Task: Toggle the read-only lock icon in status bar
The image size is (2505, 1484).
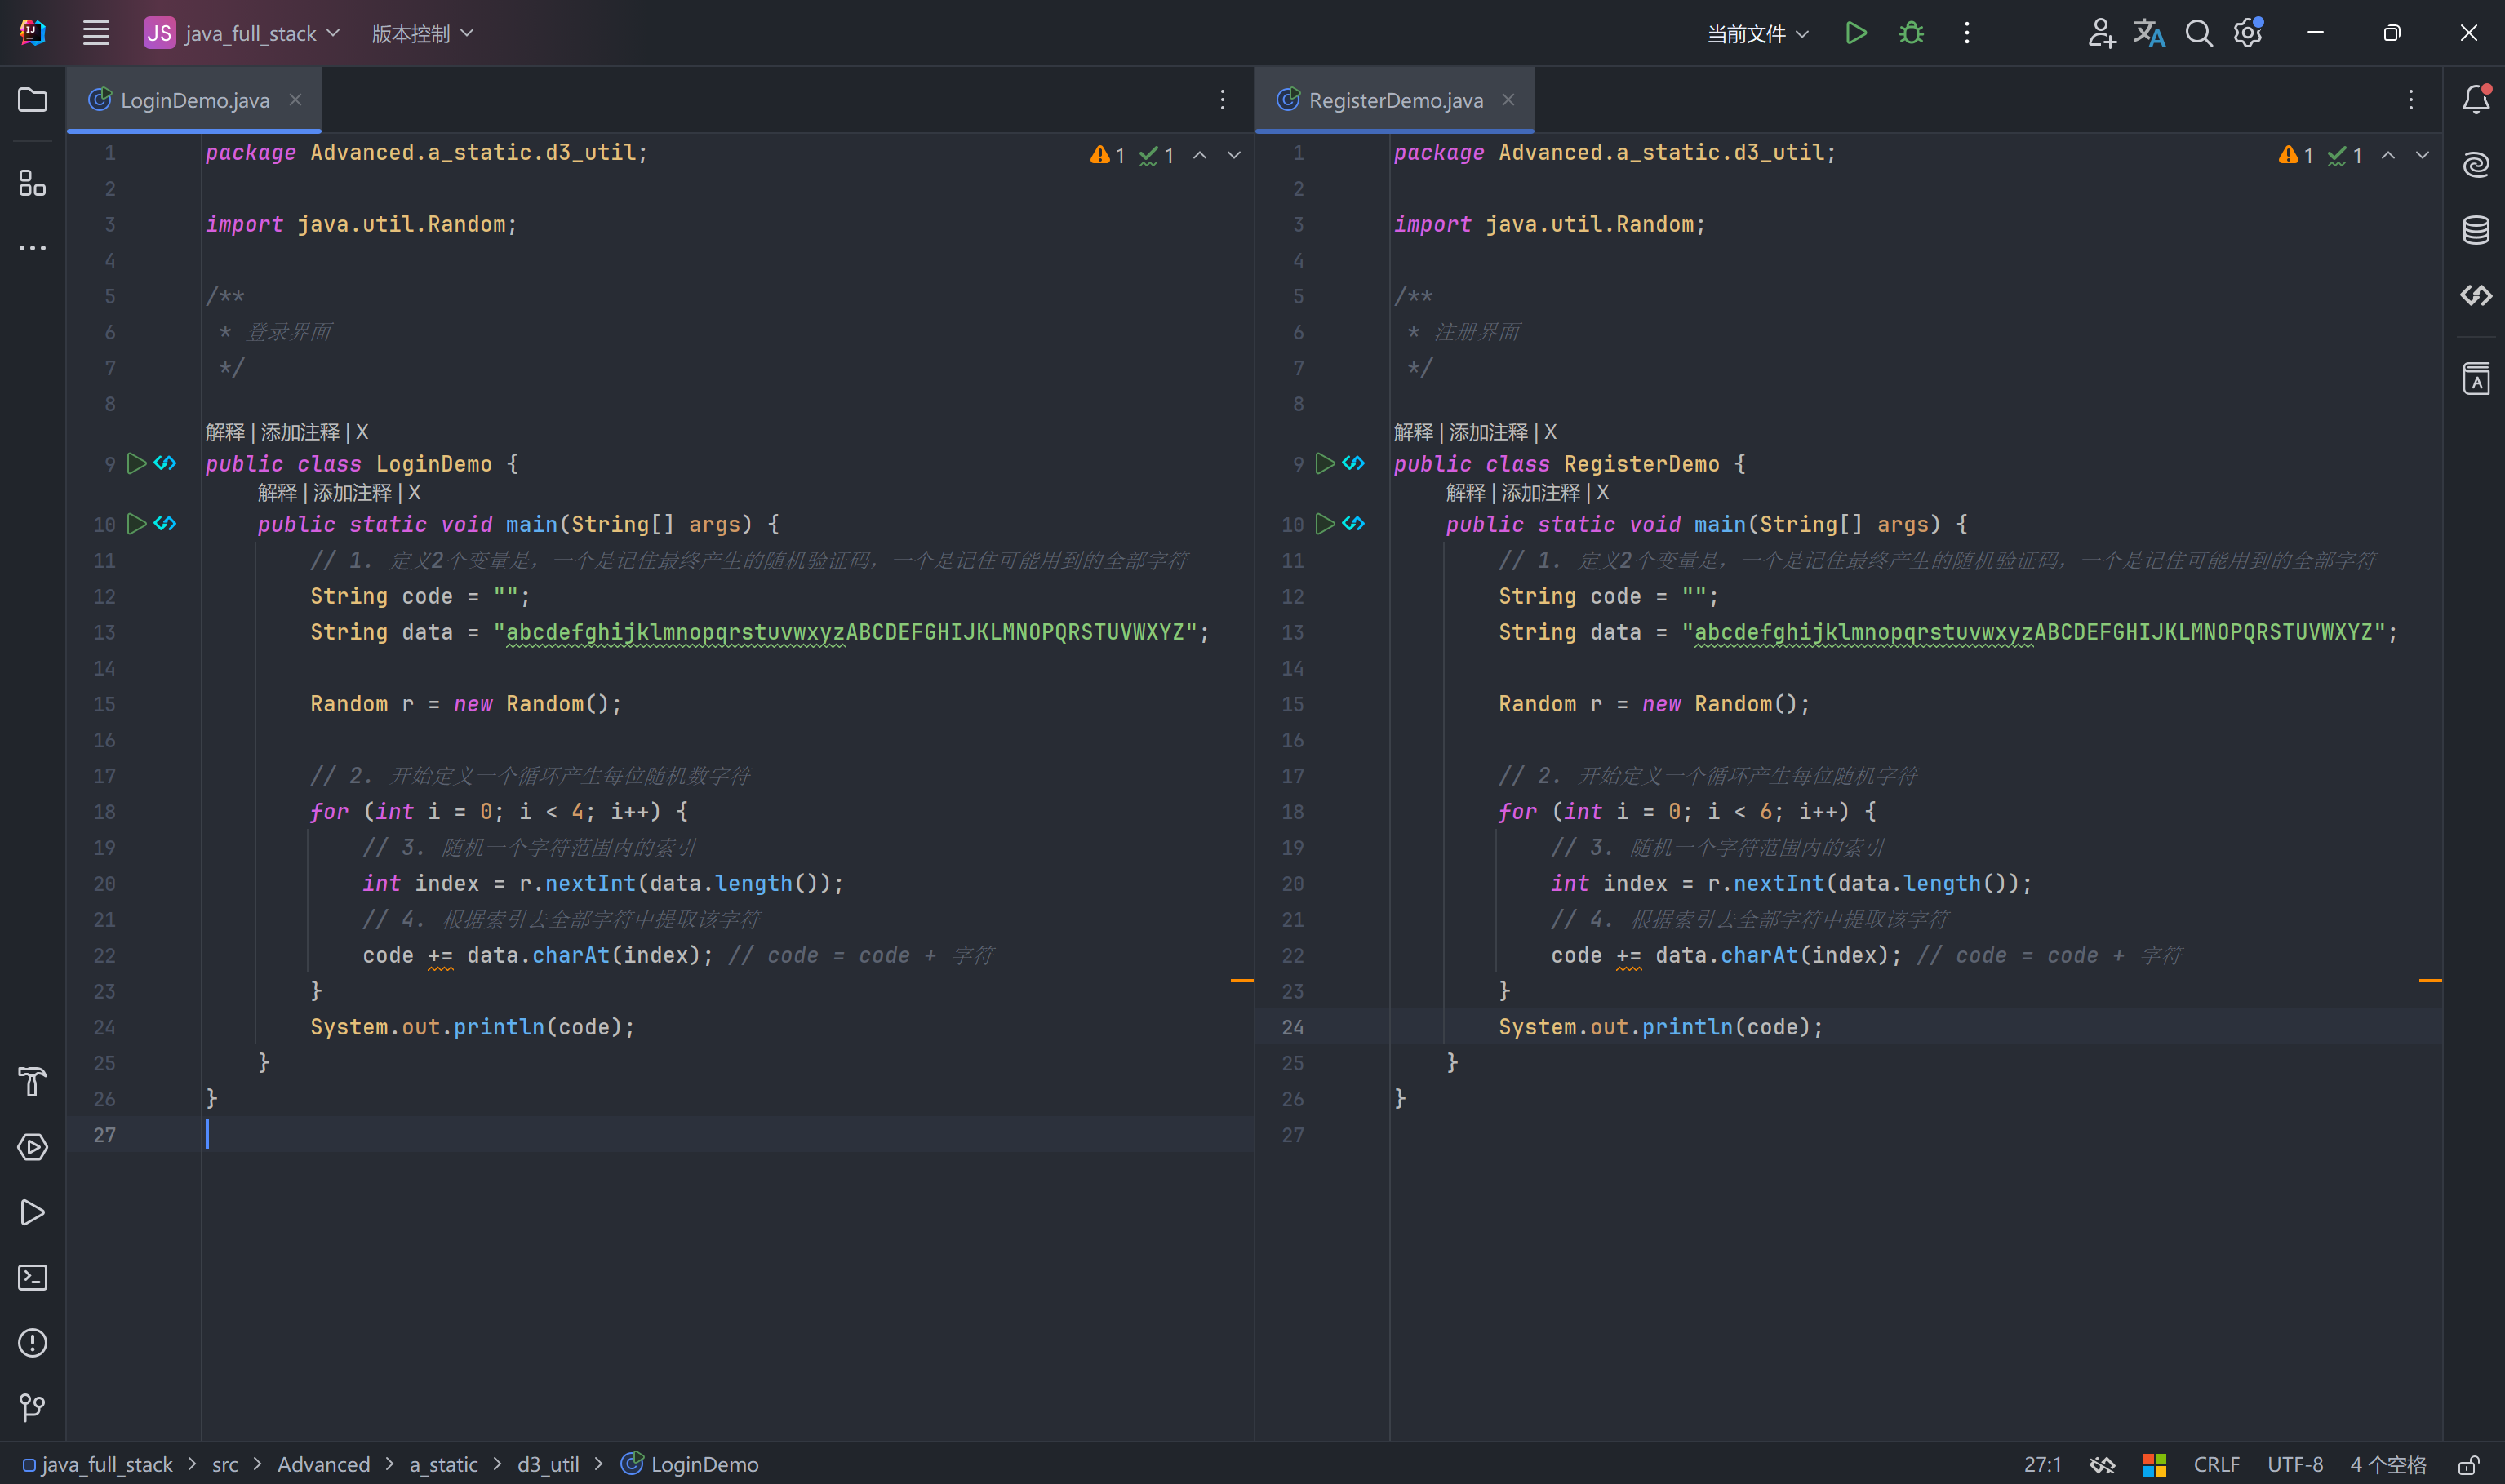Action: (x=2468, y=1465)
